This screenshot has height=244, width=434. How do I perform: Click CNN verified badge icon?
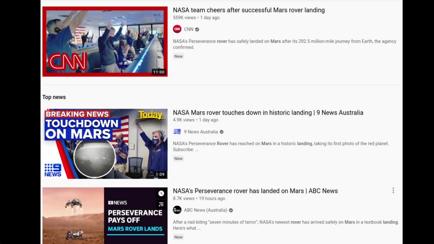[197, 29]
